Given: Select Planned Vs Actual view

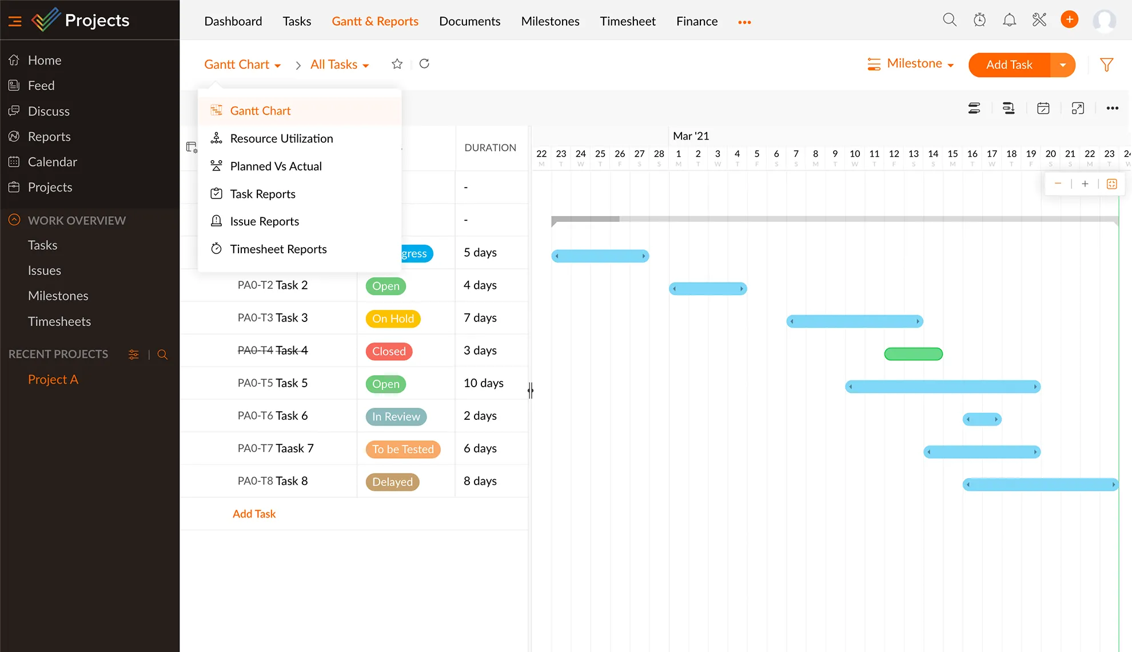Looking at the screenshot, I should click(x=276, y=166).
